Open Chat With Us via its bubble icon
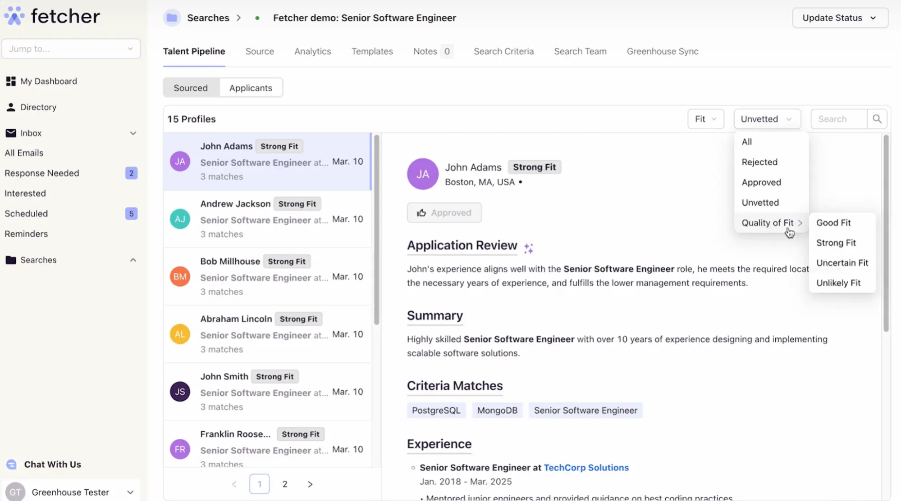 tap(11, 464)
